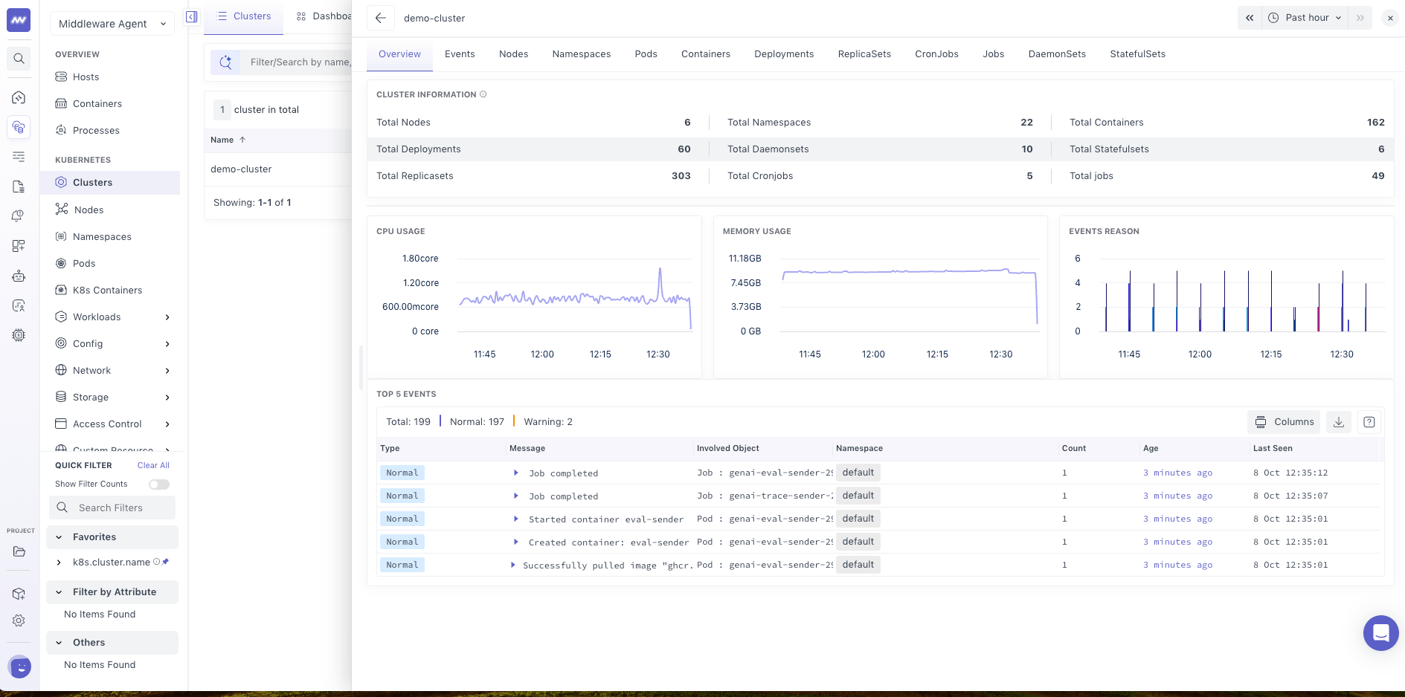Open the Middleware Agent dropdown
Image resolution: width=1405 pixels, height=697 pixels.
tap(112, 24)
